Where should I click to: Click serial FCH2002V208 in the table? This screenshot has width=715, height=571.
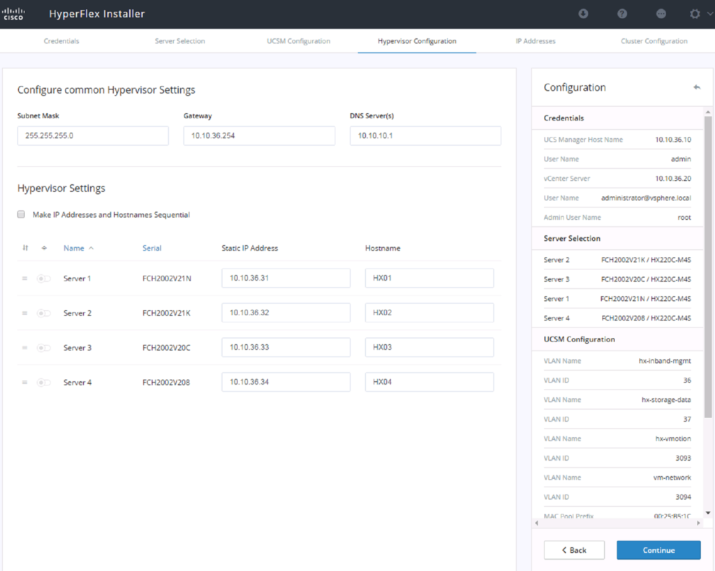166,383
